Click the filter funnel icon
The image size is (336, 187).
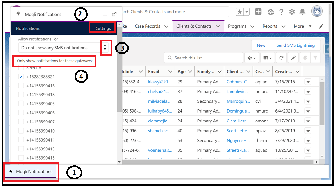pos(315,58)
